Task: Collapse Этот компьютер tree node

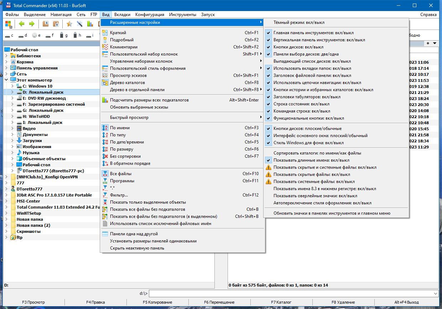Action: pos(6,80)
